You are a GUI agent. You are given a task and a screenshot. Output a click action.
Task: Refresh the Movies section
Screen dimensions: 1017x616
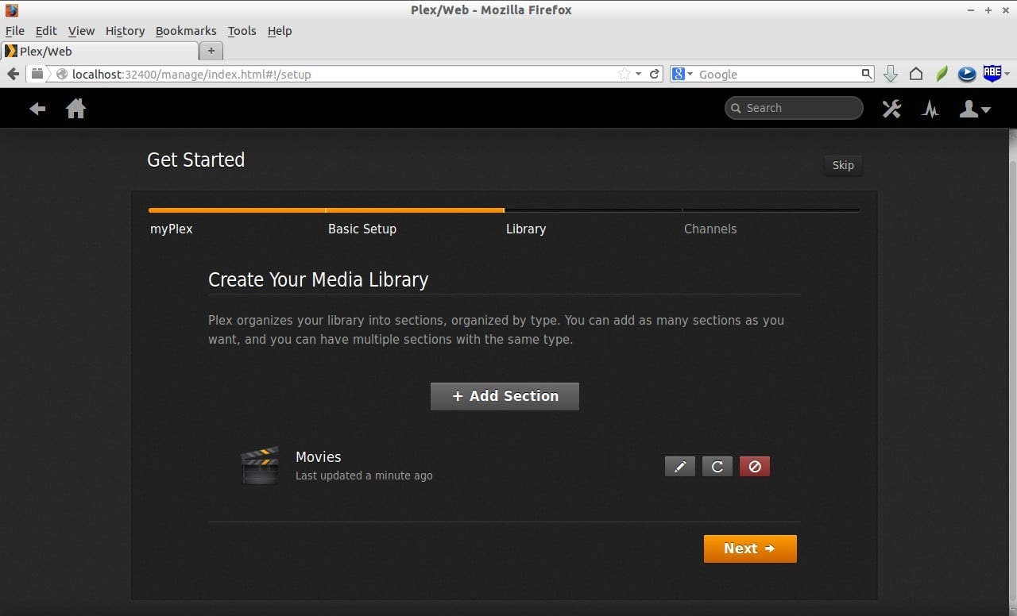(x=717, y=467)
